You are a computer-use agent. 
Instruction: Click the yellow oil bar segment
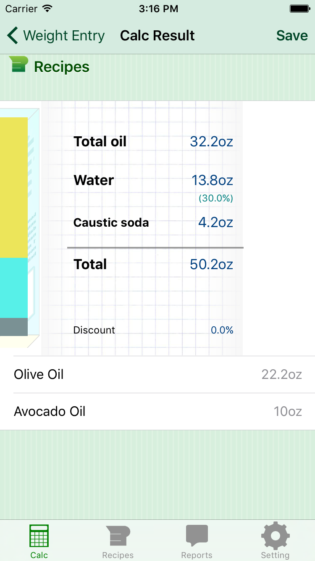(x=14, y=187)
